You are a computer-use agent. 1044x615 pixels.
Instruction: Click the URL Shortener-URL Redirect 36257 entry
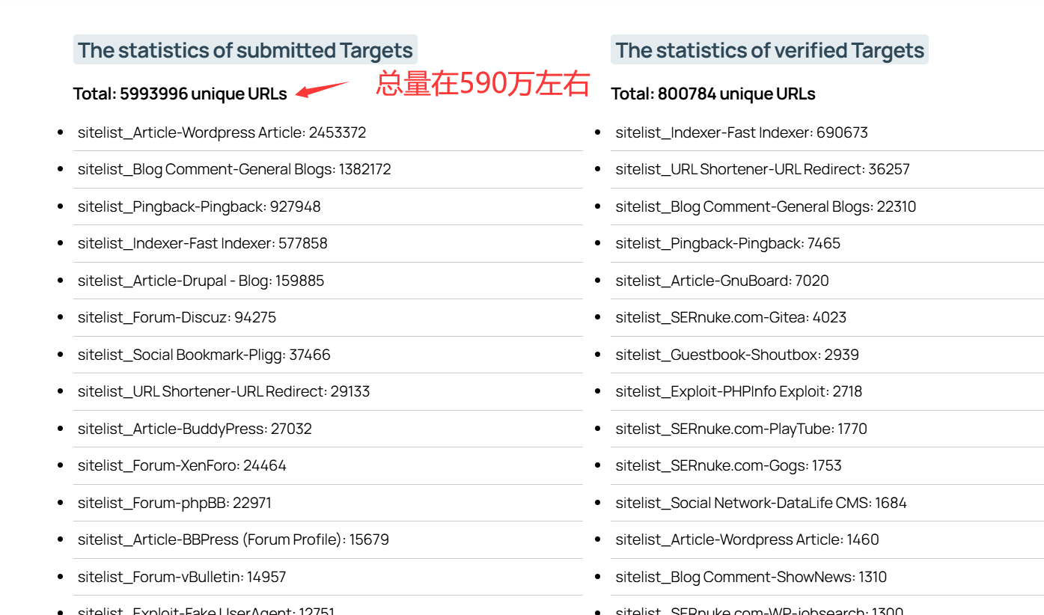tap(762, 170)
